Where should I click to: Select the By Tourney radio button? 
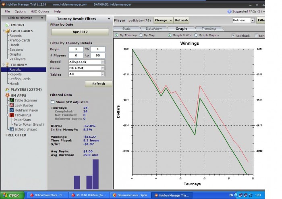click(116, 35)
